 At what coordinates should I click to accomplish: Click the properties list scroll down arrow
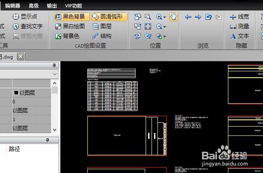pyautogui.click(x=55, y=130)
